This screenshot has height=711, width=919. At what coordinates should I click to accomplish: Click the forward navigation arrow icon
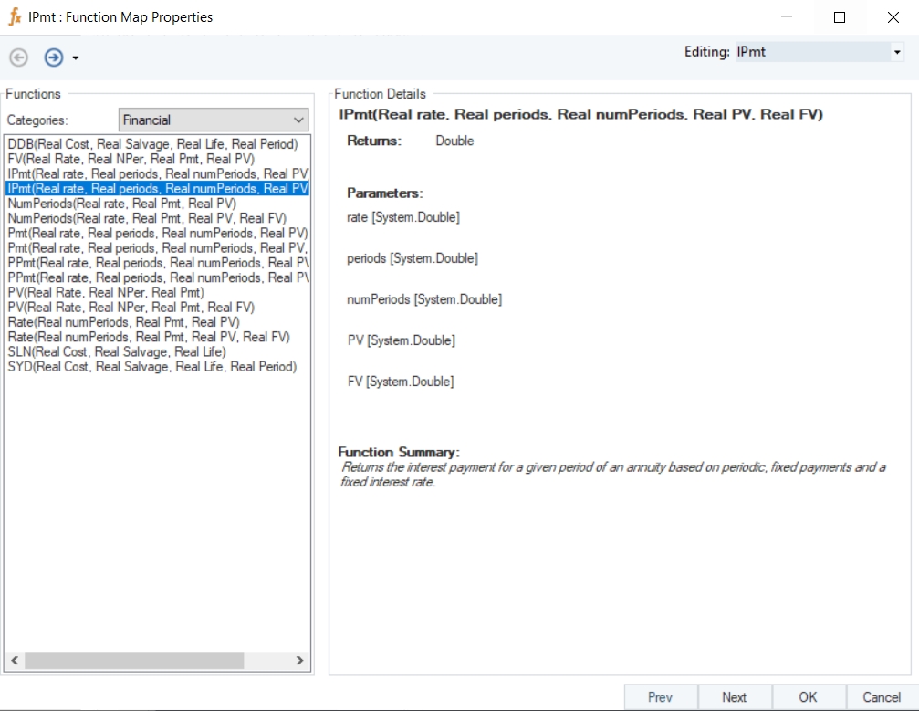54,58
